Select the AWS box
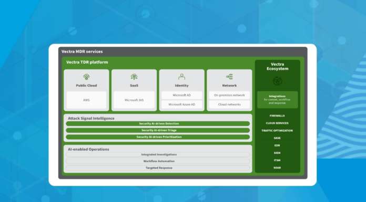 (x=86, y=100)
